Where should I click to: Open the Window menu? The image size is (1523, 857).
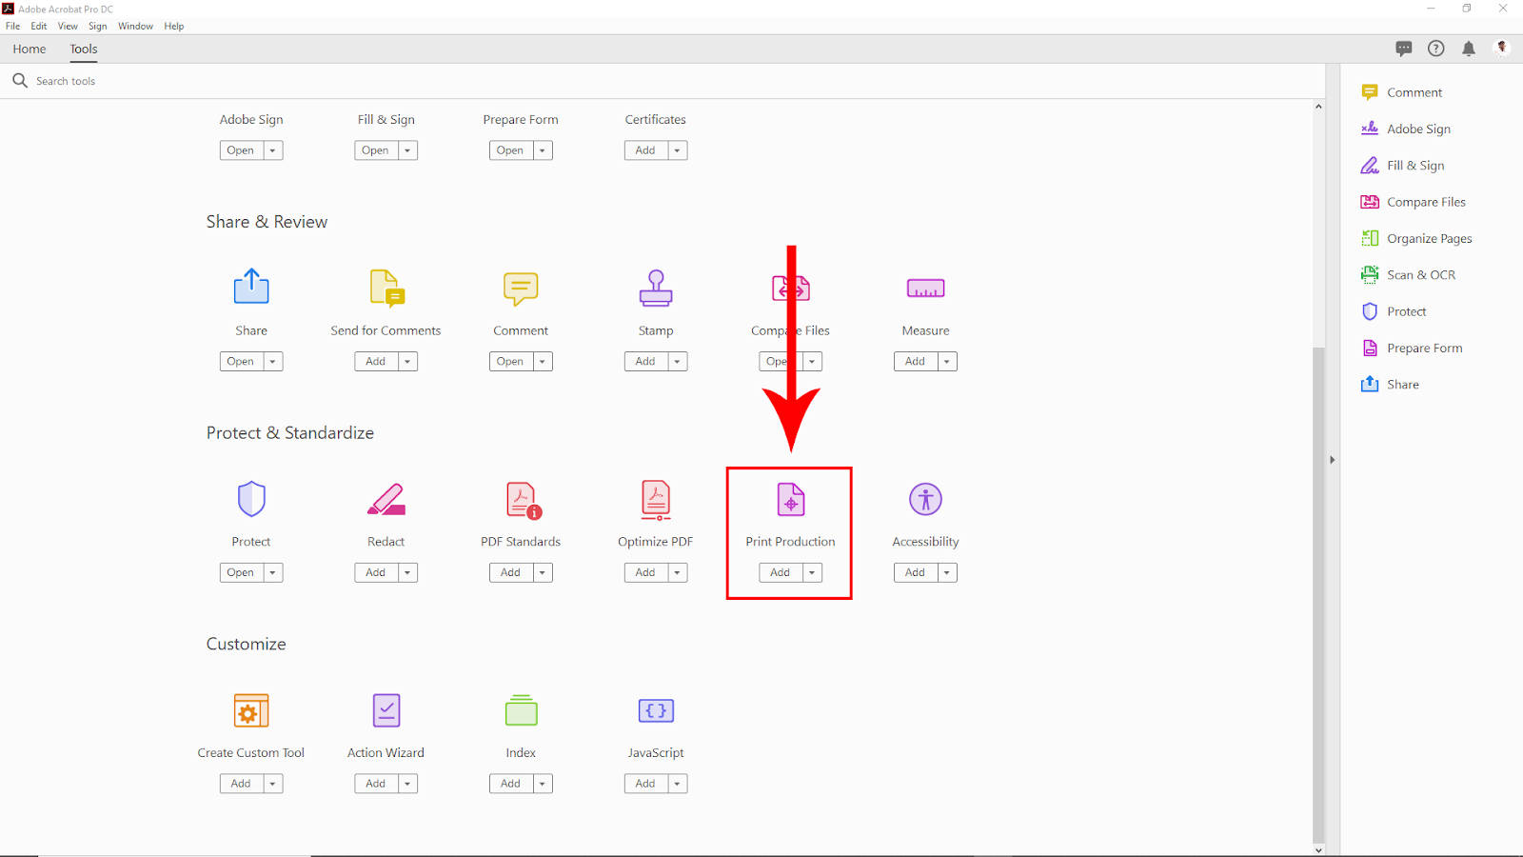click(136, 26)
